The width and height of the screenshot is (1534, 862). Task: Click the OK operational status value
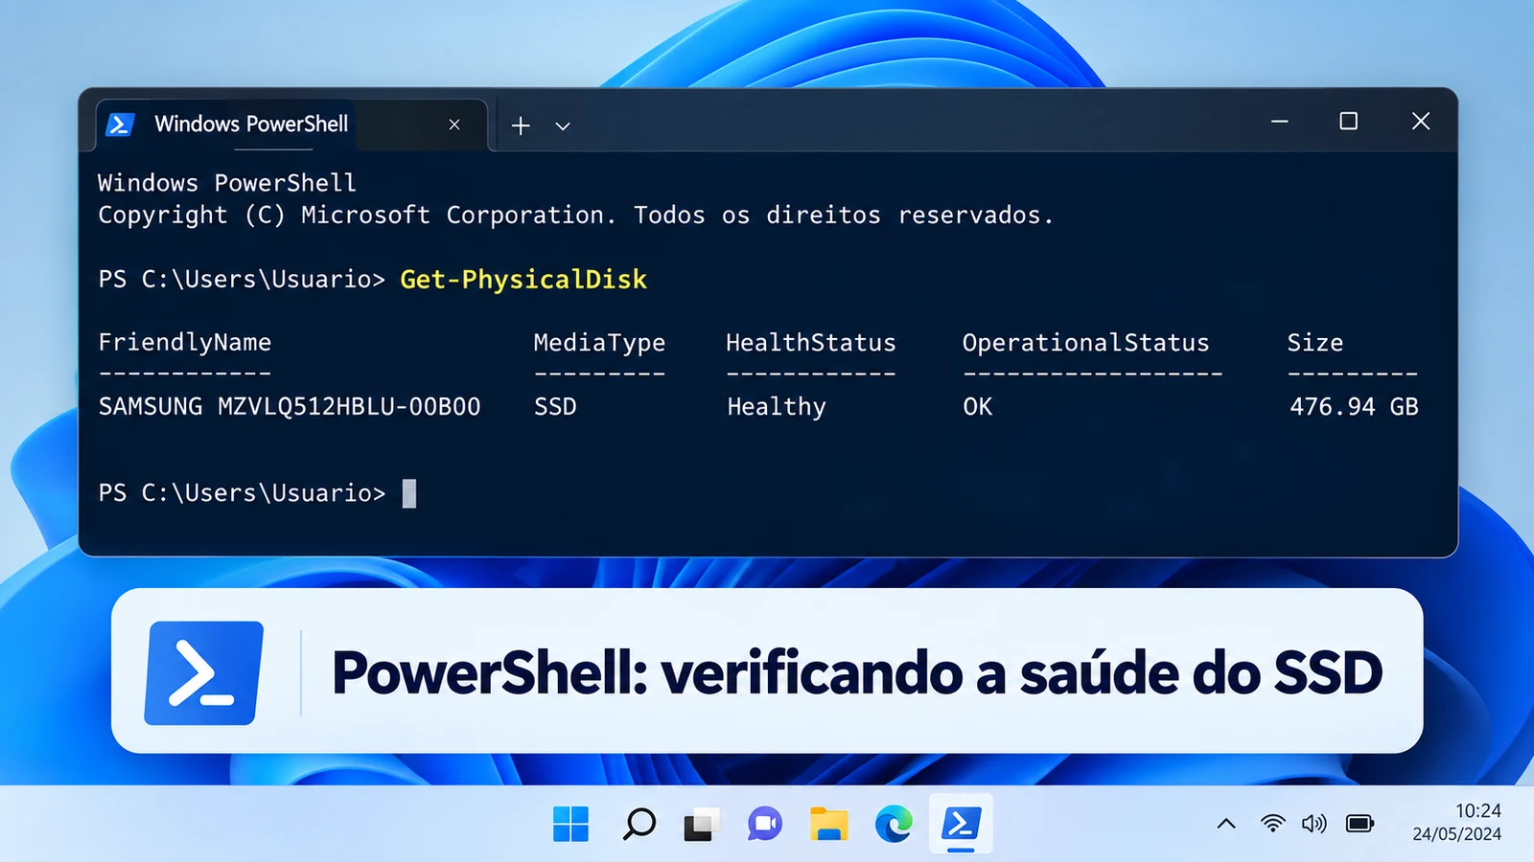point(978,407)
